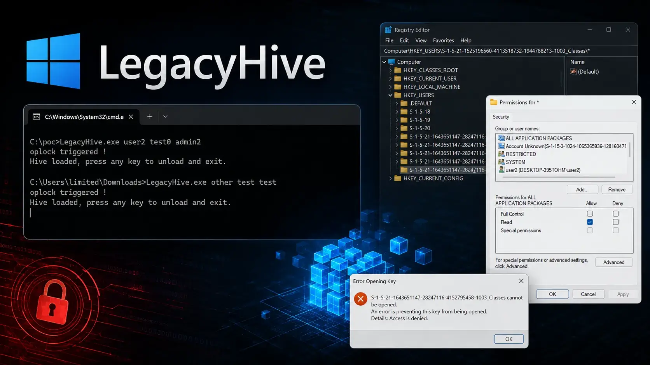Viewport: 650px width, 365px height.
Task: Click the (Default) string value icon
Action: 573,71
